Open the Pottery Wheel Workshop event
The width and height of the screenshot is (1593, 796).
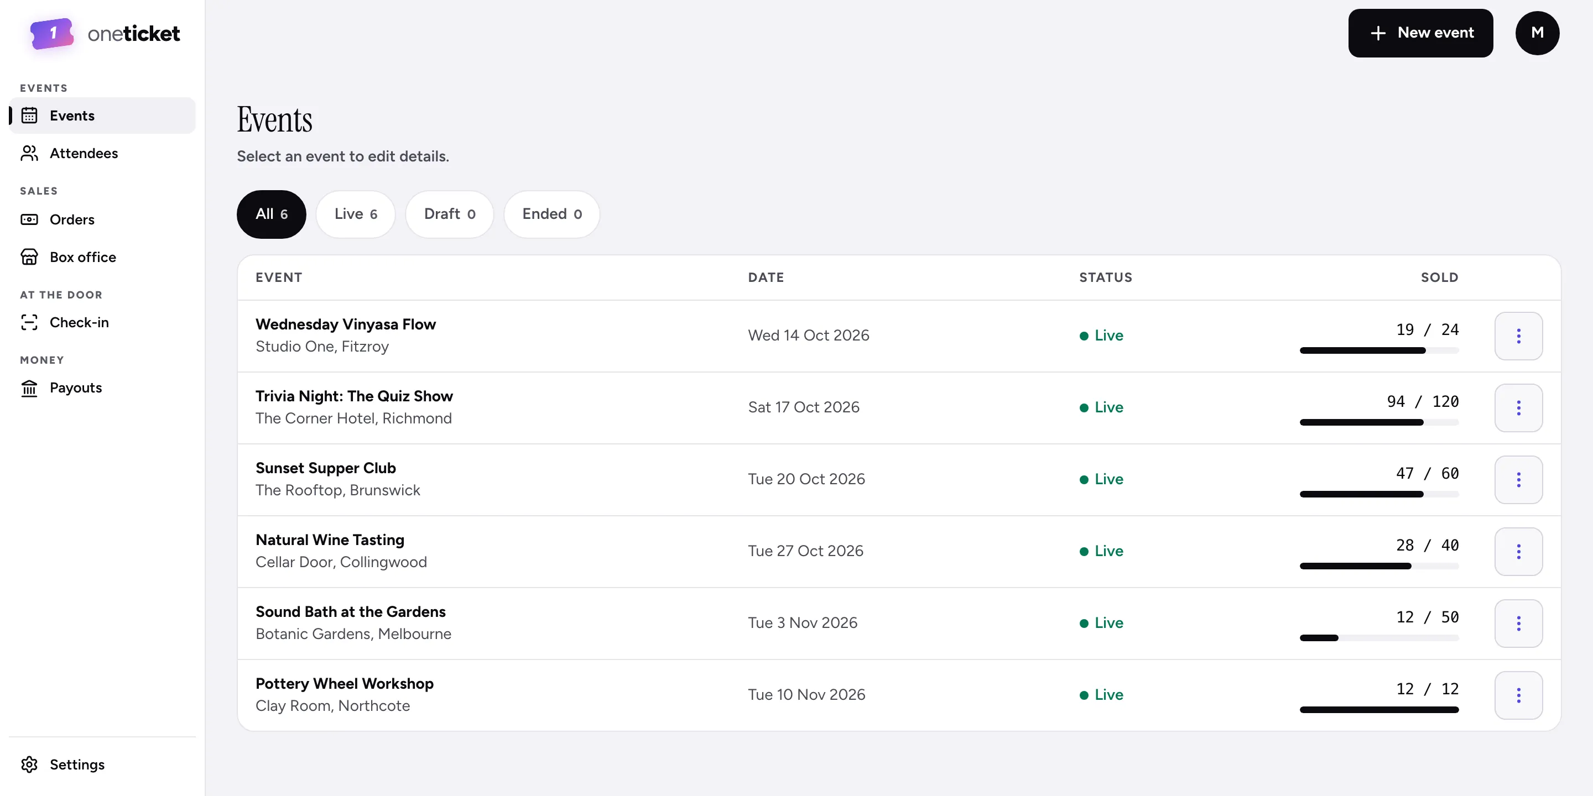pos(345,684)
